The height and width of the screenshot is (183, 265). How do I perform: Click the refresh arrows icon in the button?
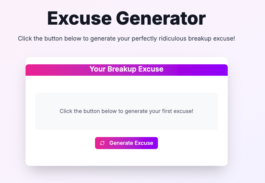point(102,143)
